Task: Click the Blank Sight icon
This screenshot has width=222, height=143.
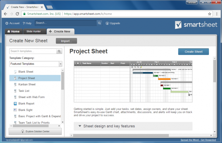Action: pos(15,110)
